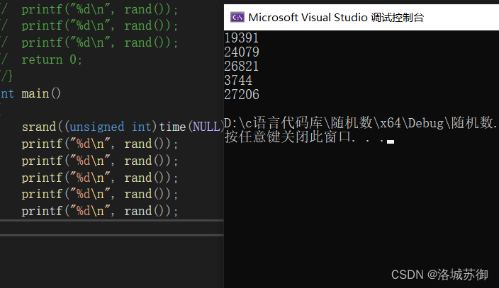This screenshot has height=288, width=499.
Task: Click the Microsoft Visual Studio debug console title
Action: pos(336,18)
